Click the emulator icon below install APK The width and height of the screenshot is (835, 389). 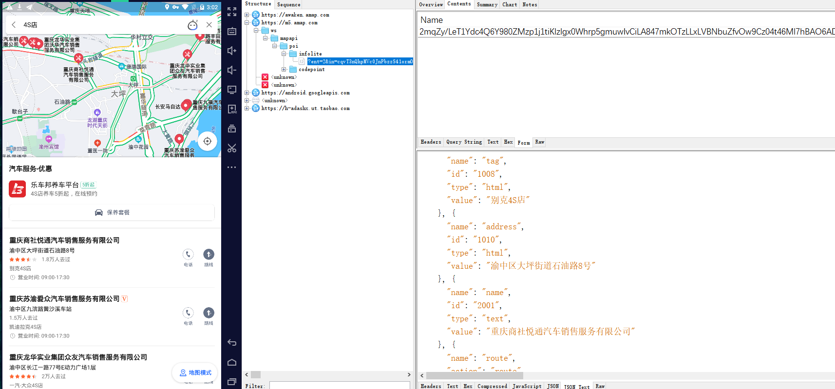[x=232, y=129]
